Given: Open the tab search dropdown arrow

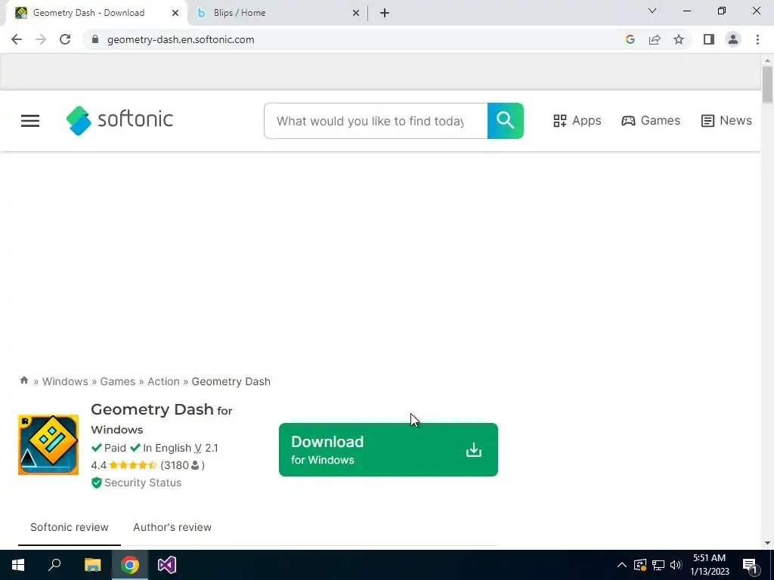Looking at the screenshot, I should (x=652, y=11).
